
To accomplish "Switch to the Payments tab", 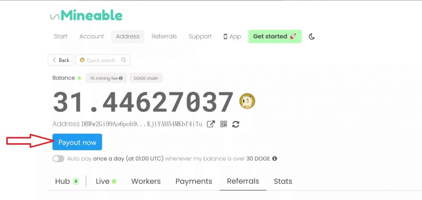I will point(194,181).
